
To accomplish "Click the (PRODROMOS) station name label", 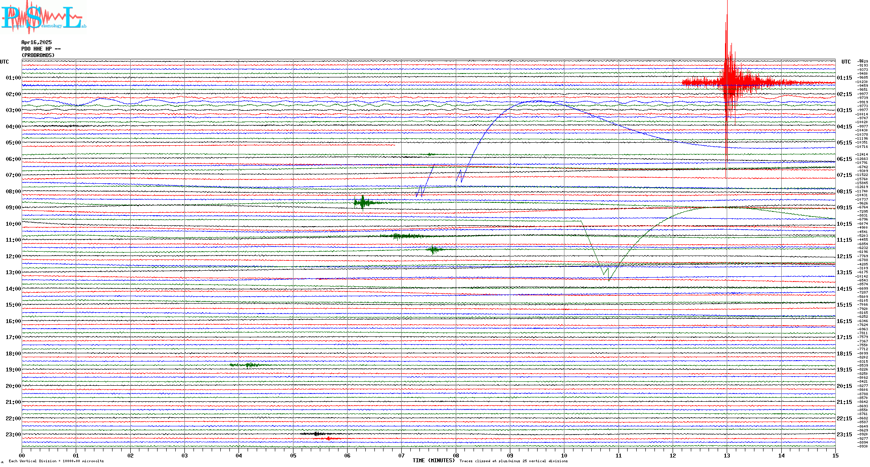I will pos(38,55).
